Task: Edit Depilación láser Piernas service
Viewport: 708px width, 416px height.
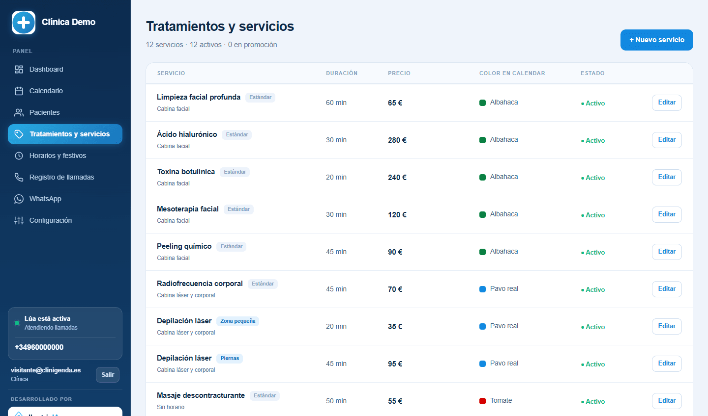Action: pos(667,364)
